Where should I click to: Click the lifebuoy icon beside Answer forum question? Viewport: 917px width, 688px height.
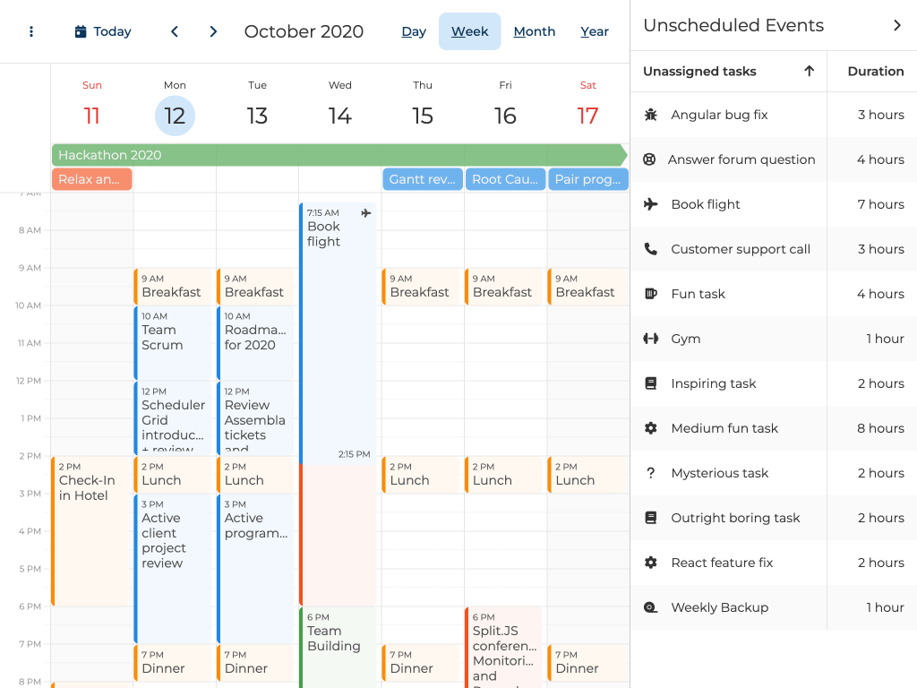649,159
